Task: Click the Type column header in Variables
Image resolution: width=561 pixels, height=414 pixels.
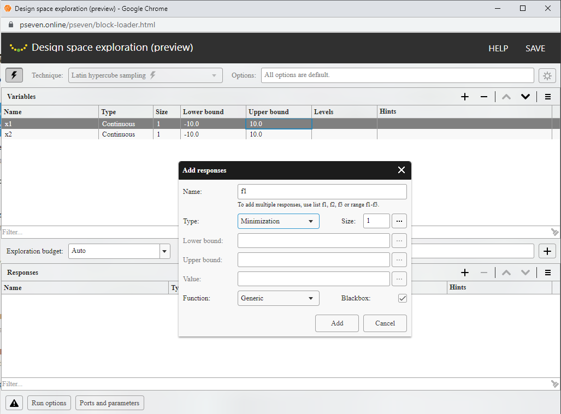Action: pyautogui.click(x=126, y=112)
